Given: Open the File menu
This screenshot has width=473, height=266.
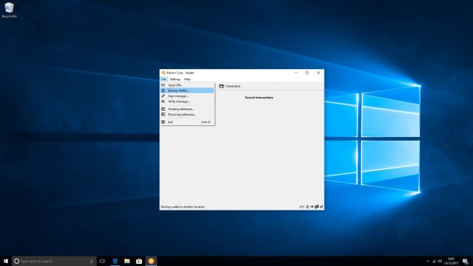Looking at the screenshot, I should click(164, 79).
